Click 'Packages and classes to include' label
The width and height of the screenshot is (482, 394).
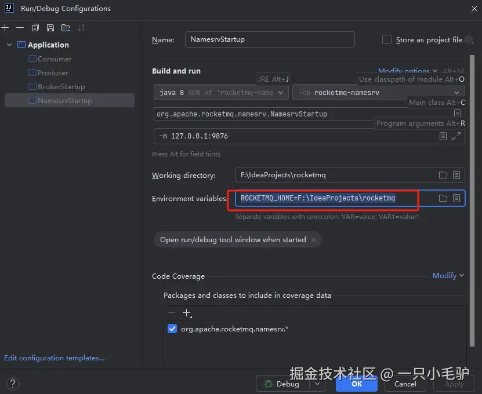coord(247,295)
